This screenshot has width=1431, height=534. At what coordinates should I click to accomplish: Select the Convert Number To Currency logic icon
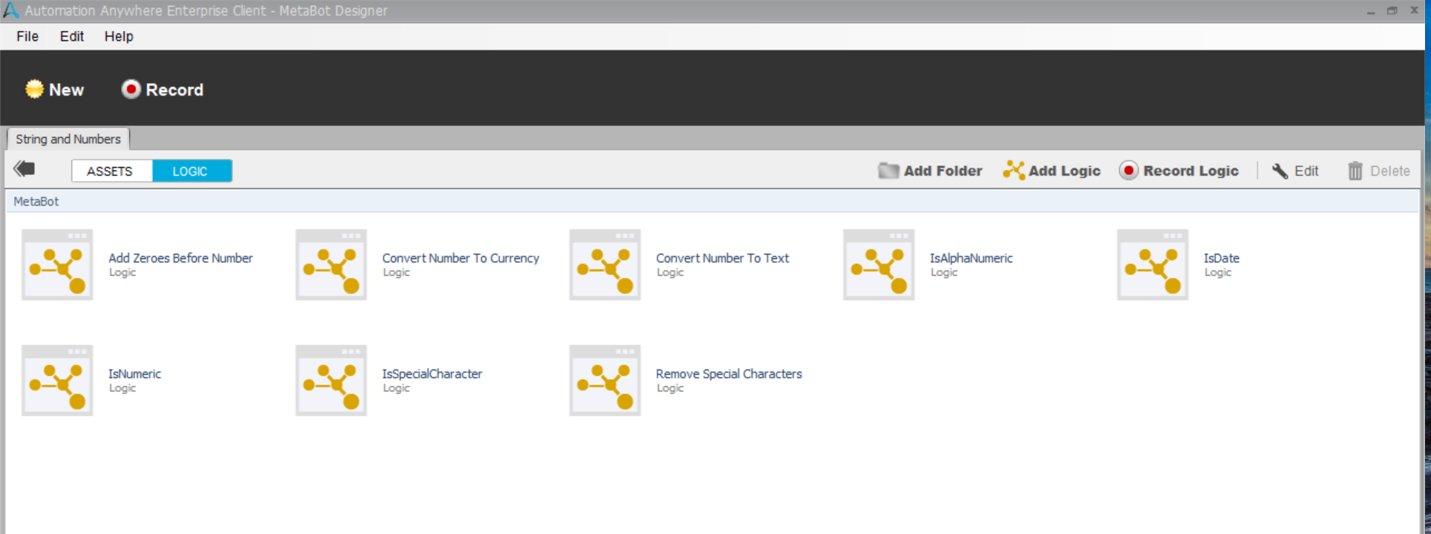(331, 265)
